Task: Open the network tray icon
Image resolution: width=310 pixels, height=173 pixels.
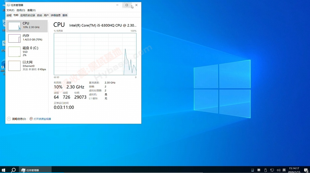Action: (x=272, y=170)
